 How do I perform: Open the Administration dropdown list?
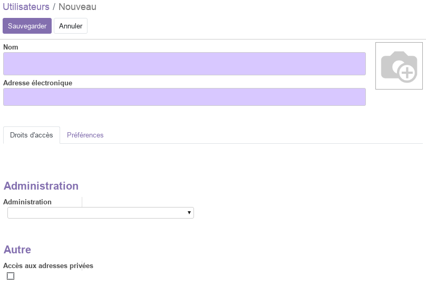coord(101,213)
